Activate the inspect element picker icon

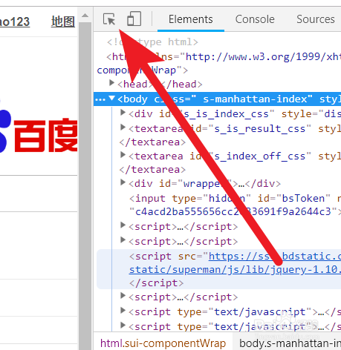point(109,19)
